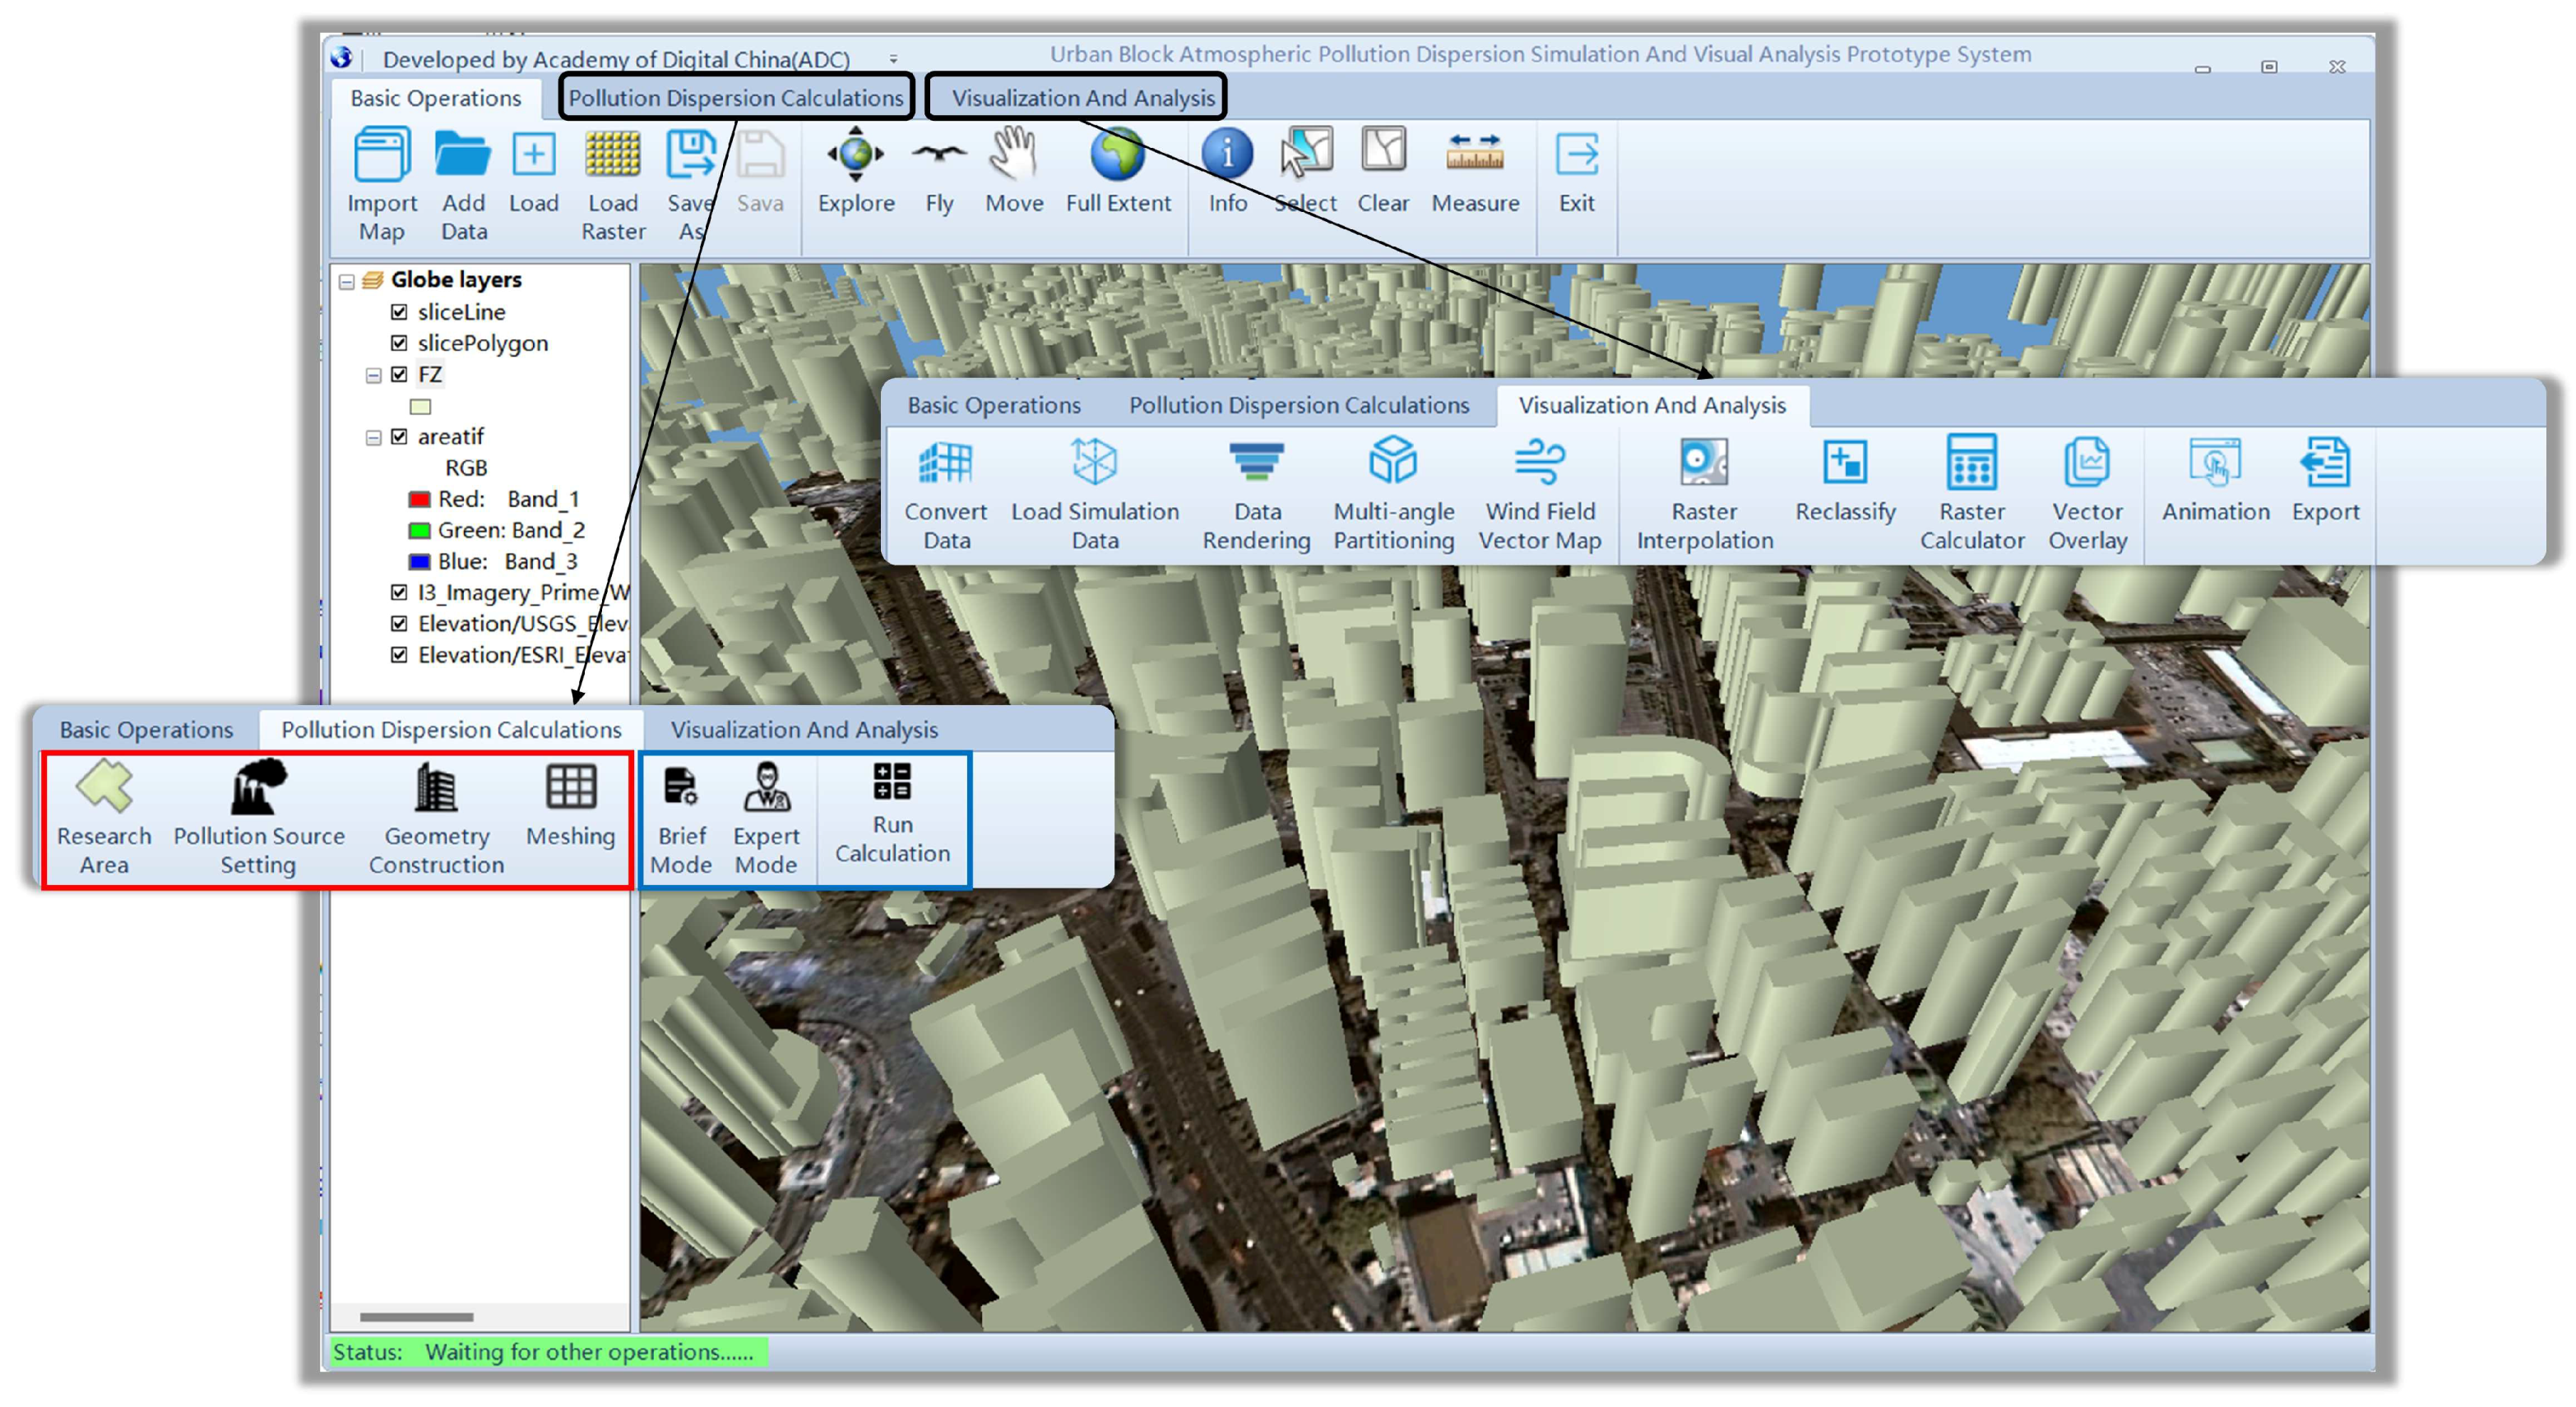The height and width of the screenshot is (1407, 2576).
Task: Click the Pollution Source Setting icon
Action: click(258, 788)
